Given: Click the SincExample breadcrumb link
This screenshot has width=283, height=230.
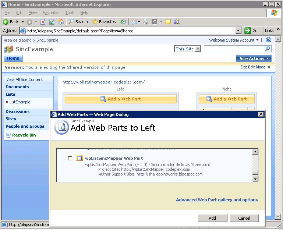Looking at the screenshot, I should point(47,40).
